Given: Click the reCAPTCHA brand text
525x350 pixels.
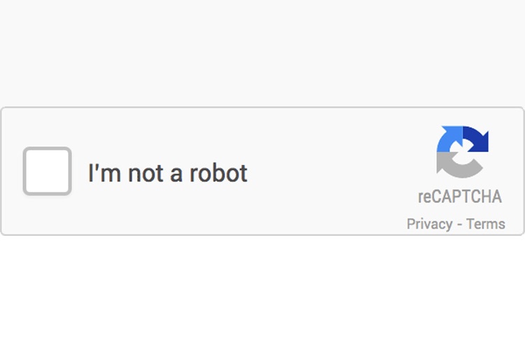Looking at the screenshot, I should pyautogui.click(x=460, y=197).
